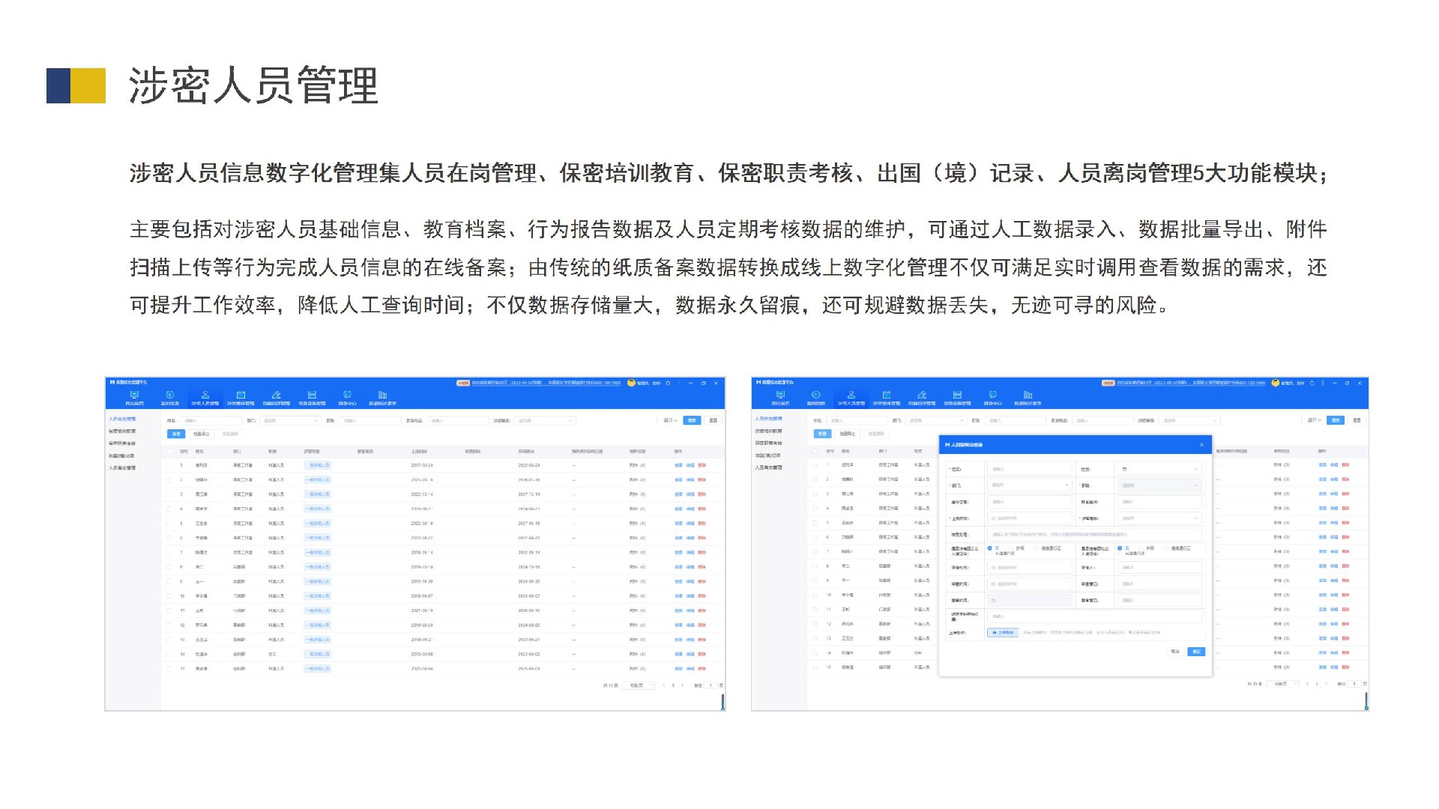The width and height of the screenshot is (1439, 809).
Task: Open 保密培训教育 in left screenshot sidebar
Action: (x=122, y=431)
